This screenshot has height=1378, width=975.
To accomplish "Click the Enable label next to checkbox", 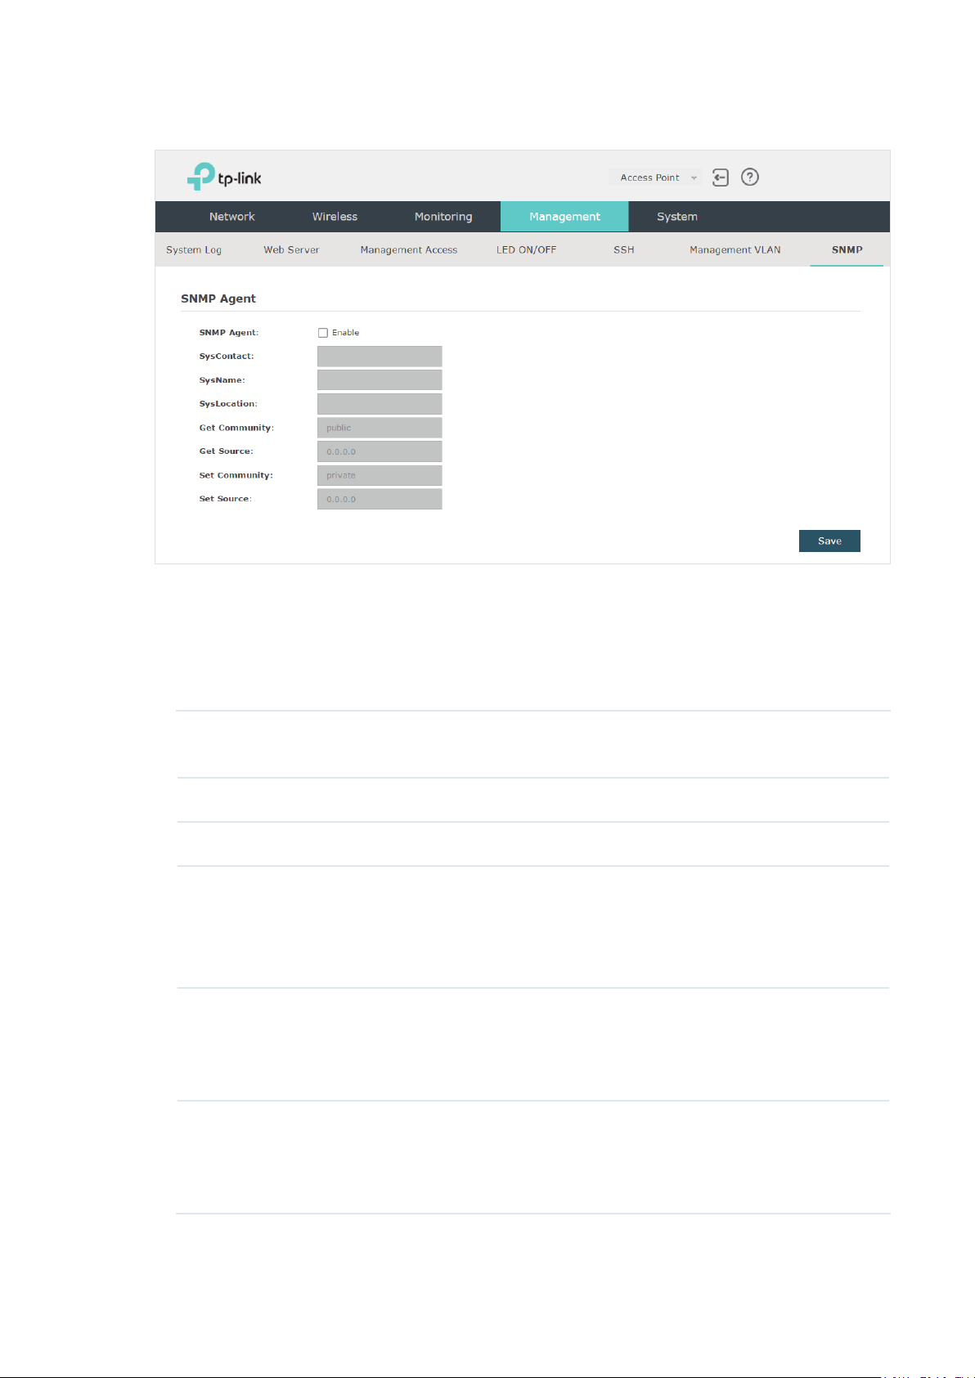I will click(x=345, y=333).
